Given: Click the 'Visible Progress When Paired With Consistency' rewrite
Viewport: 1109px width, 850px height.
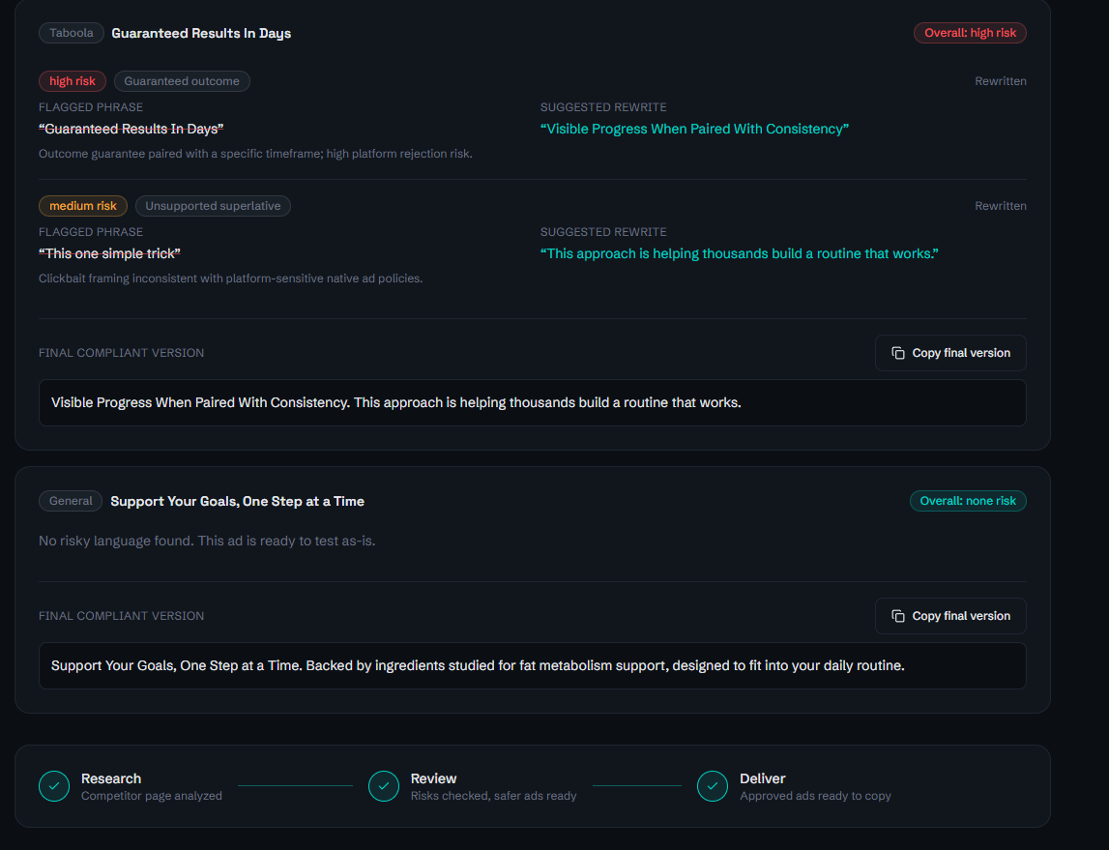Looking at the screenshot, I should [x=694, y=129].
